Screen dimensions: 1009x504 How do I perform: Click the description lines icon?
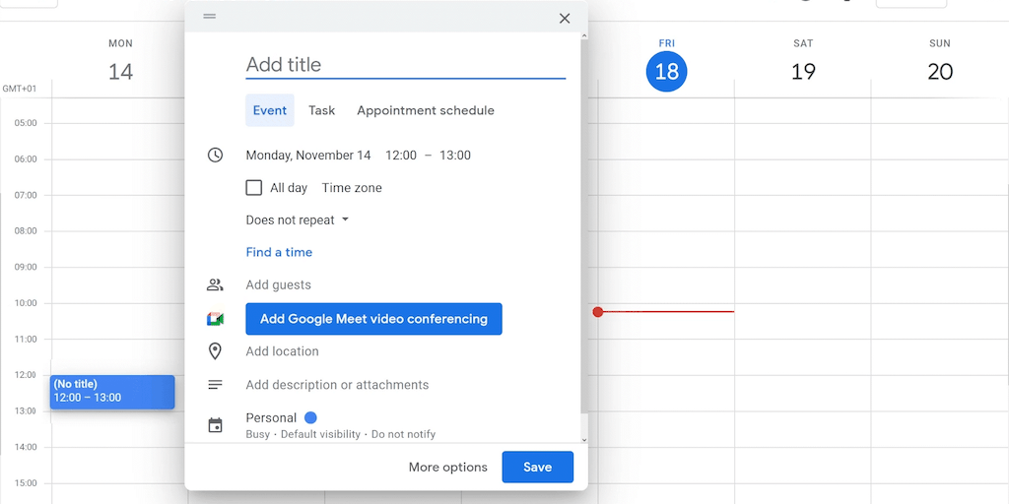click(x=215, y=385)
